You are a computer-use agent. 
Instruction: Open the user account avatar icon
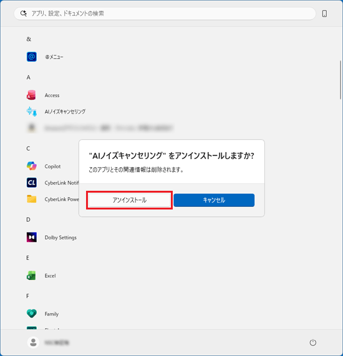tap(33, 342)
